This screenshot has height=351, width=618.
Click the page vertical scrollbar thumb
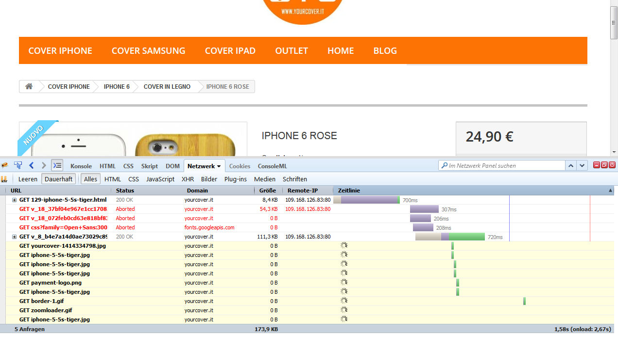pyautogui.click(x=614, y=23)
